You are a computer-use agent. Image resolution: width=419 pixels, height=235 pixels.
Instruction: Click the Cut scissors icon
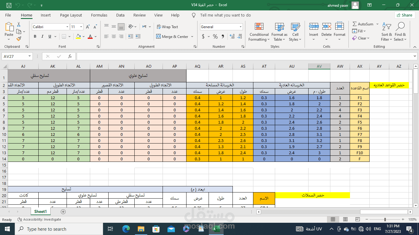(x=19, y=24)
